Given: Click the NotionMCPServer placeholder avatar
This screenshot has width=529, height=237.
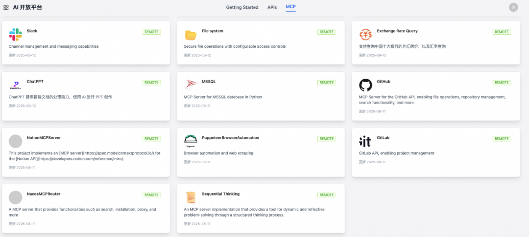Looking at the screenshot, I should tap(16, 141).
